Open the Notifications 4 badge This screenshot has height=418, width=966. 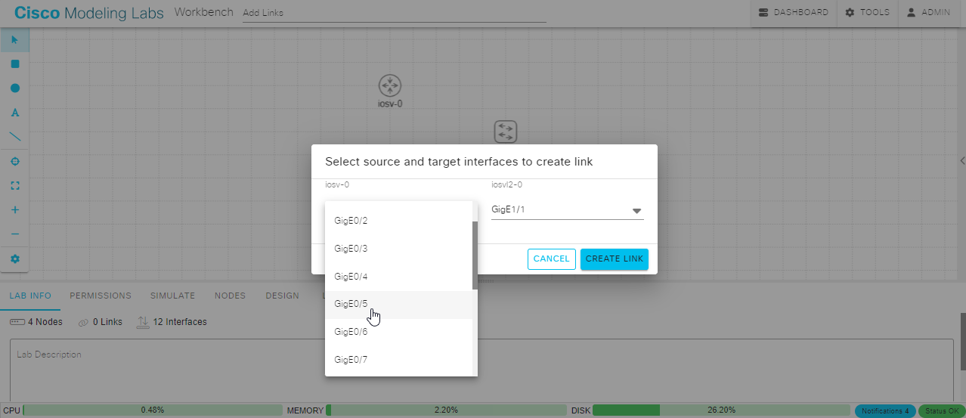click(885, 411)
